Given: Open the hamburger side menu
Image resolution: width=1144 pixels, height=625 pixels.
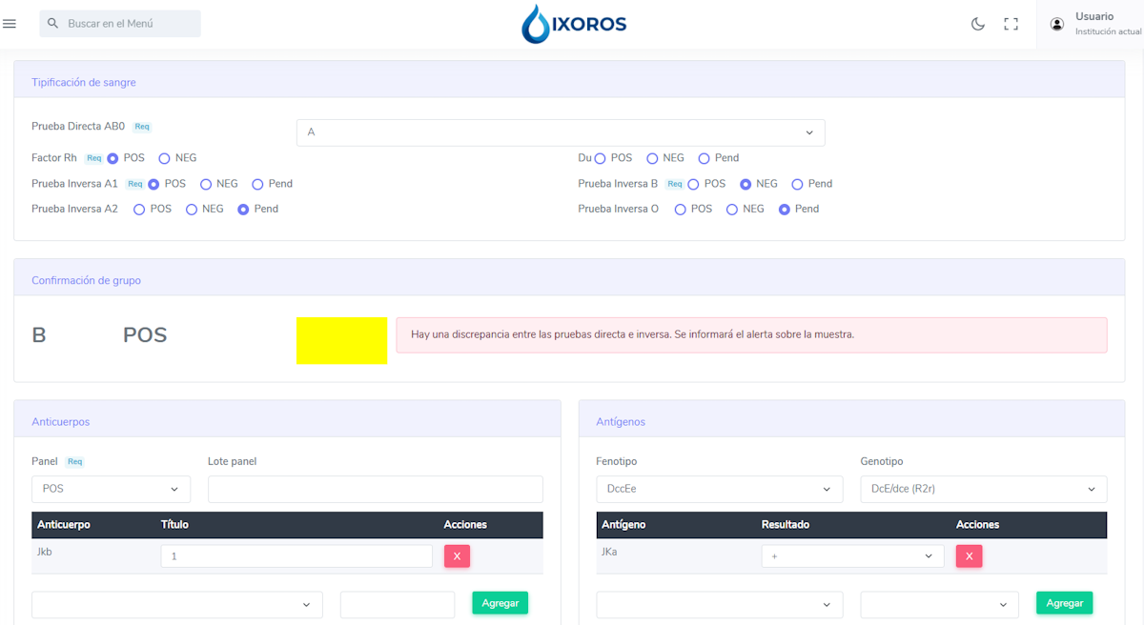Looking at the screenshot, I should [10, 24].
